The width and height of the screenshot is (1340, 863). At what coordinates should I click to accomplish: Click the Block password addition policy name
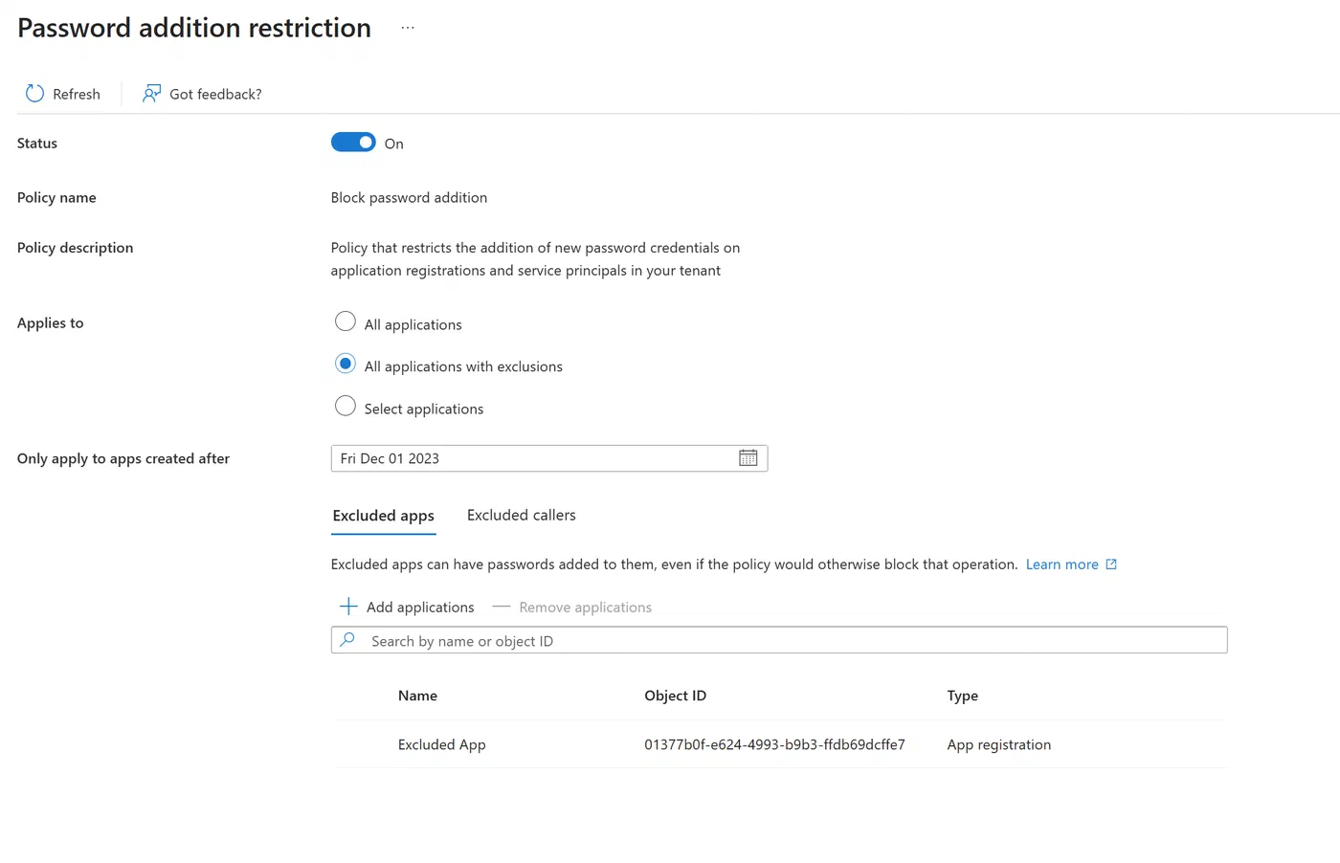pyautogui.click(x=409, y=197)
